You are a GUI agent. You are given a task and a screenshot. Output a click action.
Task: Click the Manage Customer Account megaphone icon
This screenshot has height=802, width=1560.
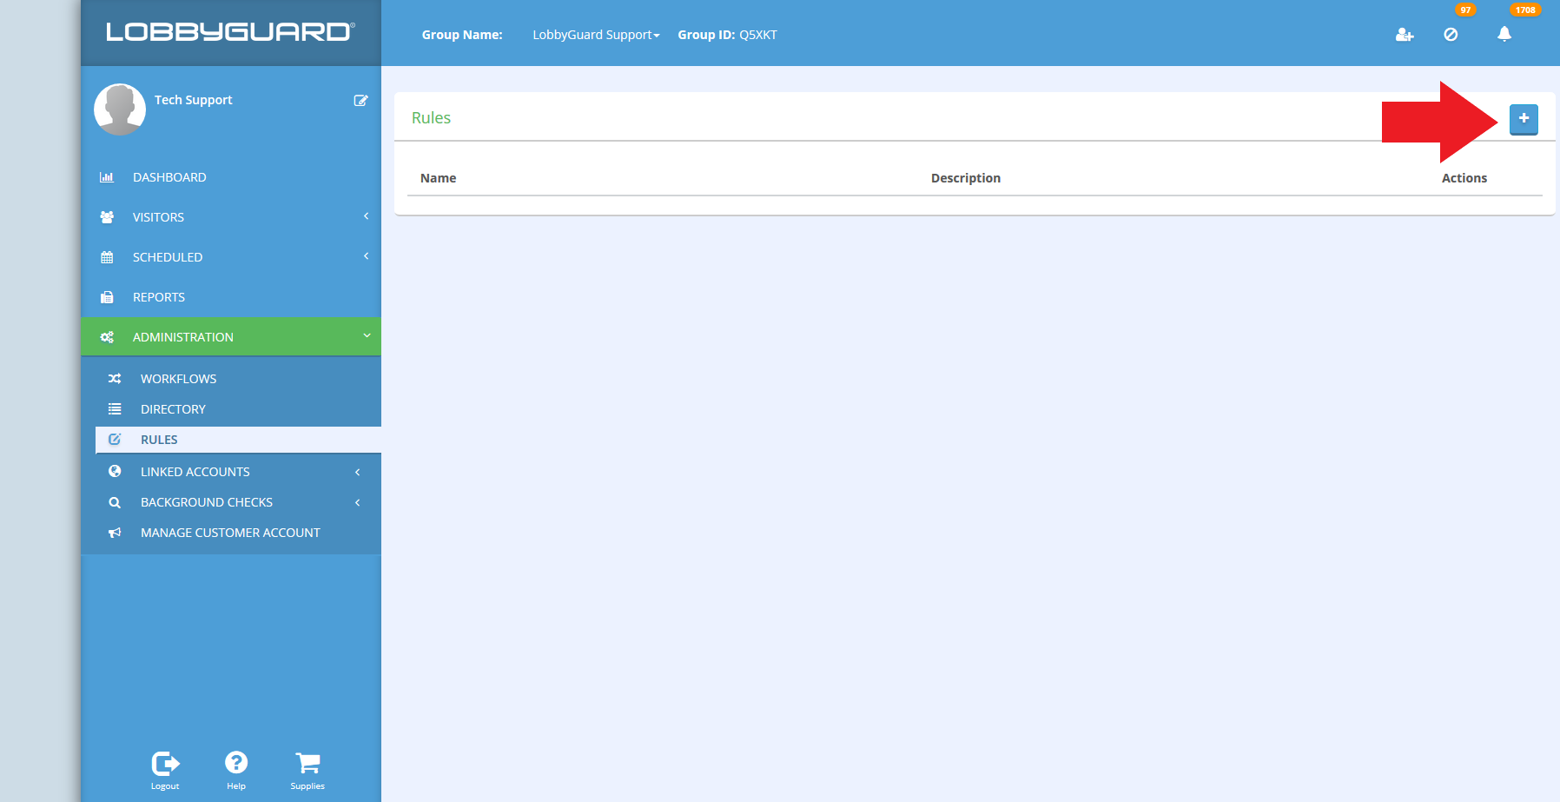coord(115,533)
